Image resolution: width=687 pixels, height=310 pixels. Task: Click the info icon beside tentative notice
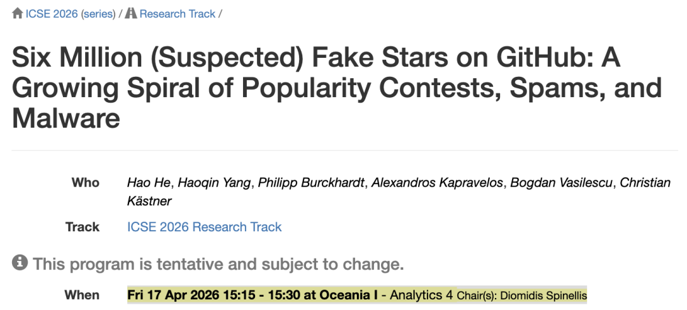[x=20, y=263]
